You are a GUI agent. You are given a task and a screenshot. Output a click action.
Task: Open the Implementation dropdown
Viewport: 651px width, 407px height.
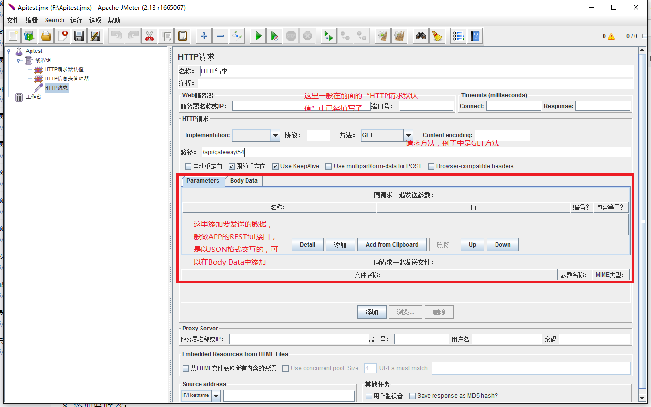[276, 135]
